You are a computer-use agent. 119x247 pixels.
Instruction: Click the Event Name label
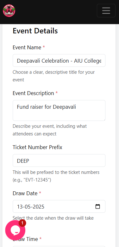coord(27,47)
